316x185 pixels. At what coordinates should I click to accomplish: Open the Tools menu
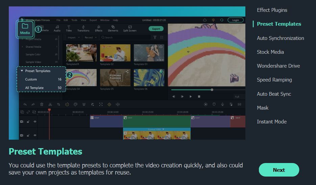[x=74, y=20]
